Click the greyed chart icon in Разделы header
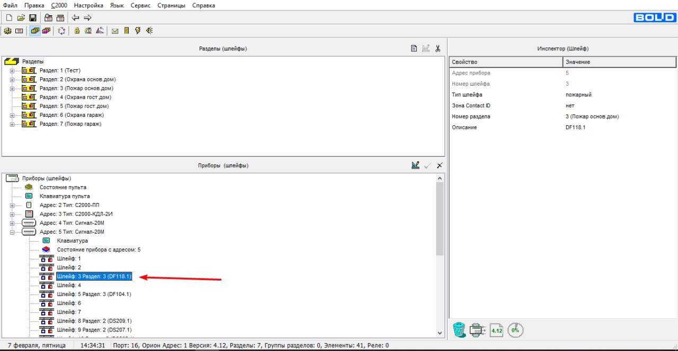 pyautogui.click(x=426, y=49)
